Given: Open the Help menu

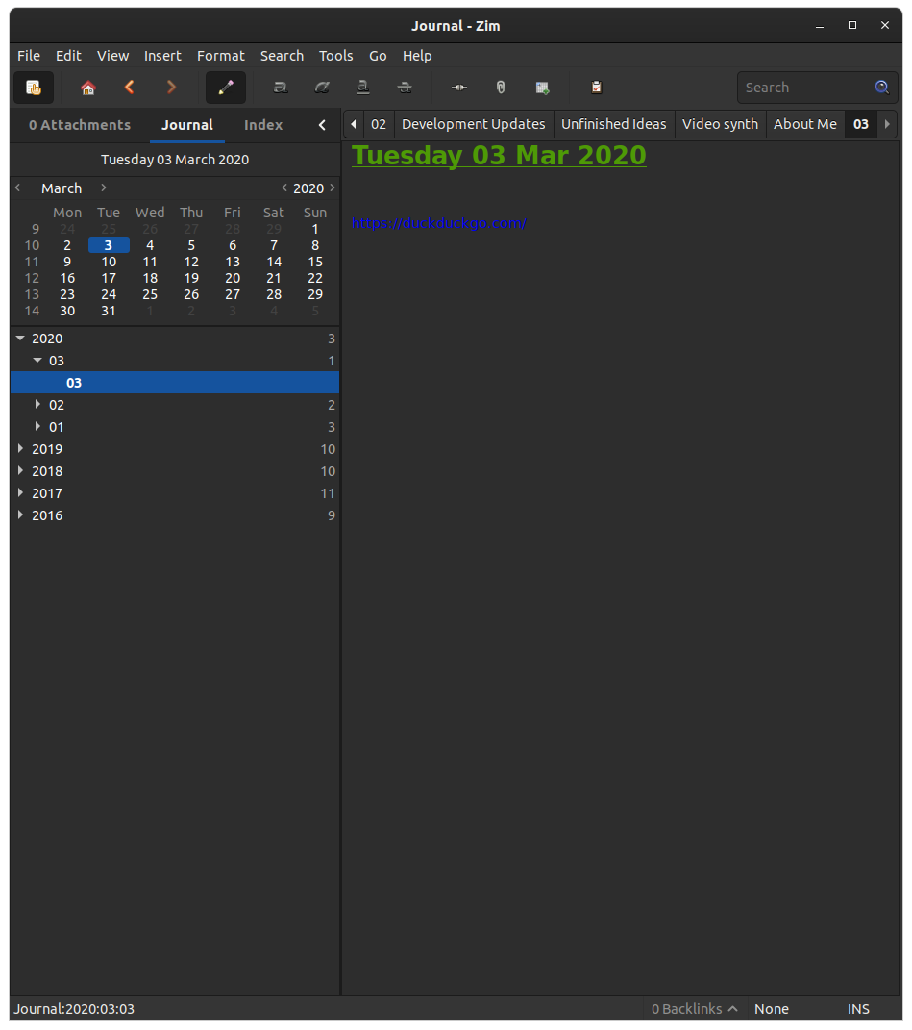Looking at the screenshot, I should point(417,56).
